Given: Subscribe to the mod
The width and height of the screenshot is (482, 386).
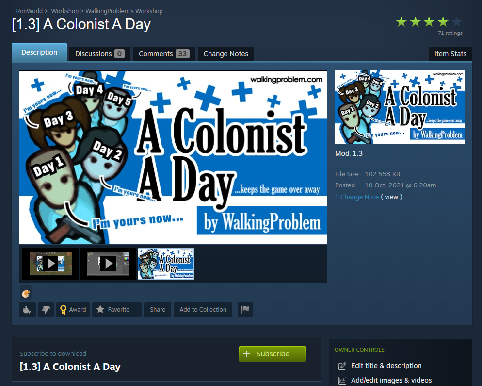Looking at the screenshot, I should (x=273, y=354).
